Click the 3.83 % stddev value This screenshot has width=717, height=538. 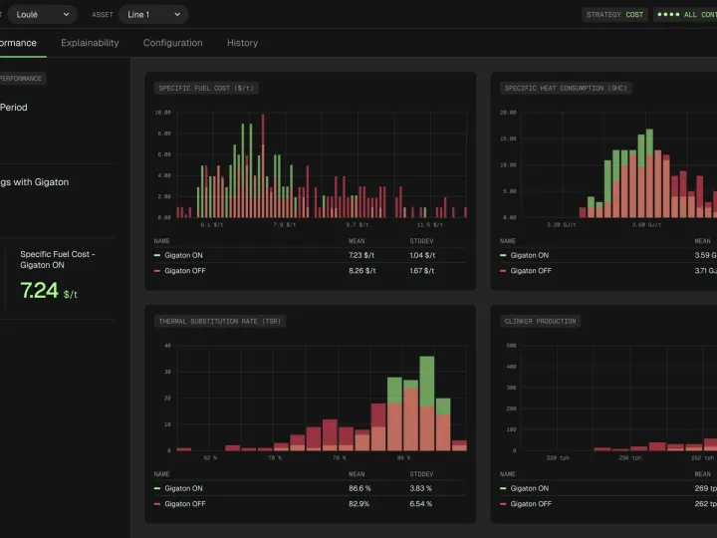click(x=420, y=488)
